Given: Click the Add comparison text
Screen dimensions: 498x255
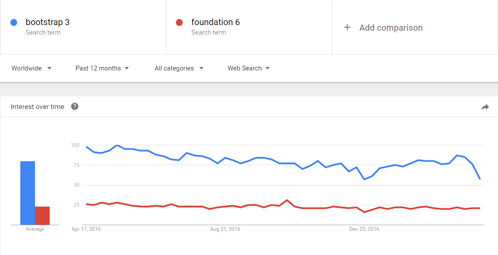Looking at the screenshot, I should click(391, 28).
